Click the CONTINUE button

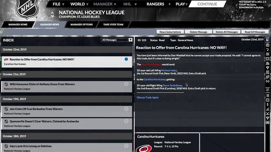(x=207, y=4)
